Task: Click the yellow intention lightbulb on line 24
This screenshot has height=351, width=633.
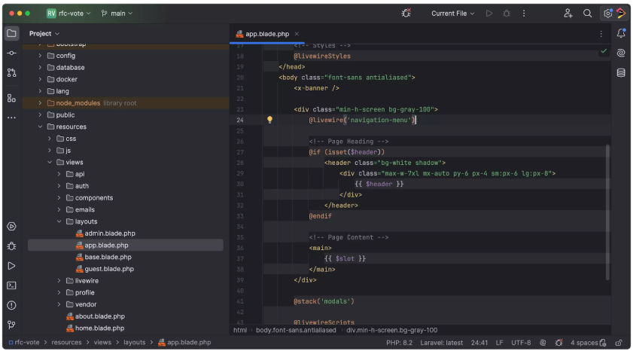Action: click(269, 120)
